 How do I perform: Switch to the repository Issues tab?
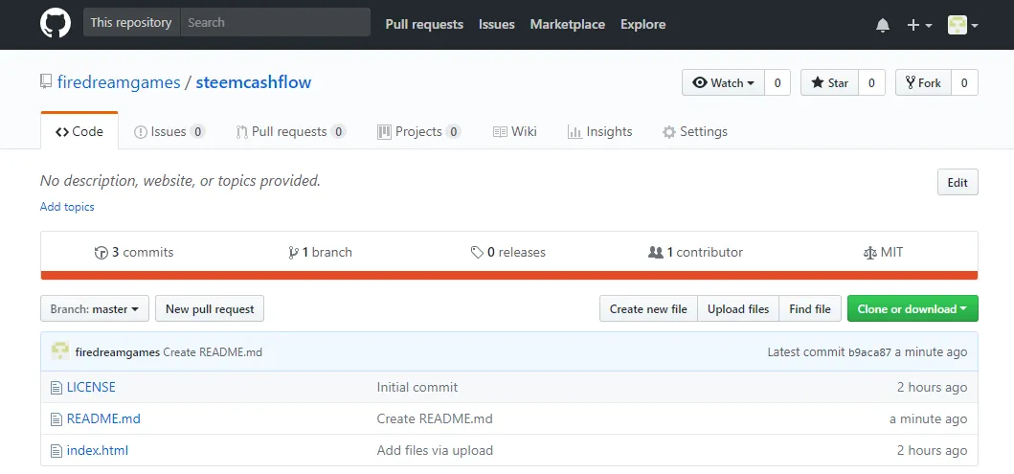click(169, 131)
